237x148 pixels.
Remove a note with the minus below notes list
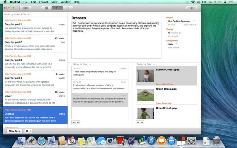tap(78, 122)
